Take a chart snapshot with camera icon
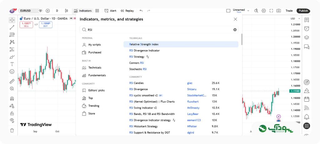The height and width of the screenshot is (144, 320). tap(278, 11)
